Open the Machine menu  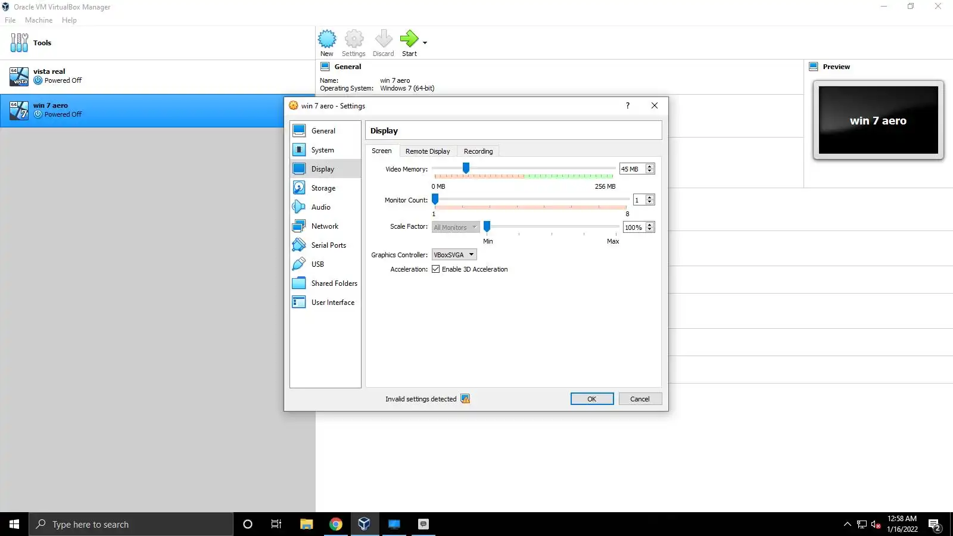39,20
